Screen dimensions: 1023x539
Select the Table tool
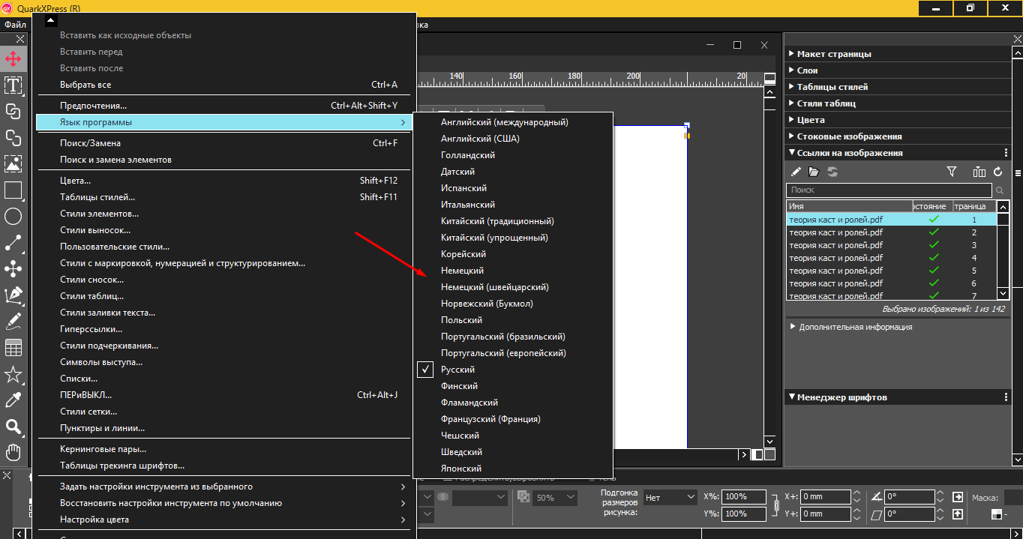(x=13, y=348)
